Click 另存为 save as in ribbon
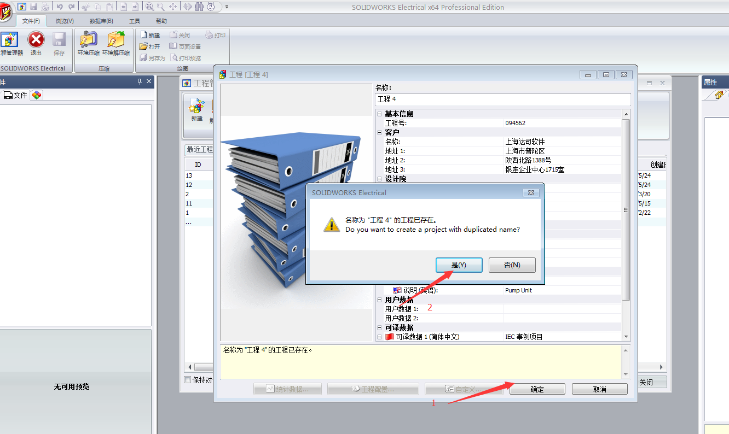Screen dimensions: 729x434 tap(152, 58)
